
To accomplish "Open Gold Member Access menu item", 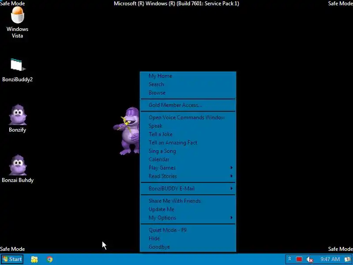I will (x=188, y=105).
